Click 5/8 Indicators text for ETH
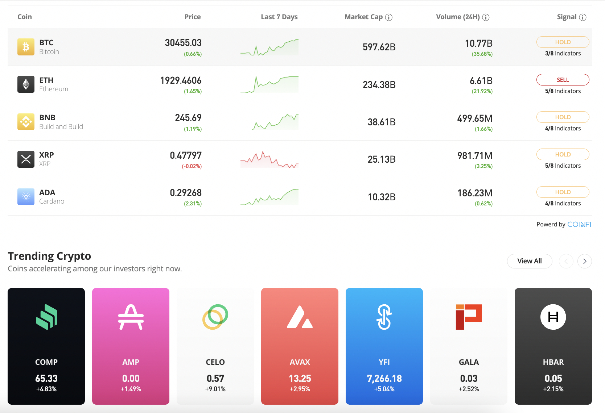This screenshot has width=605, height=413. [563, 91]
